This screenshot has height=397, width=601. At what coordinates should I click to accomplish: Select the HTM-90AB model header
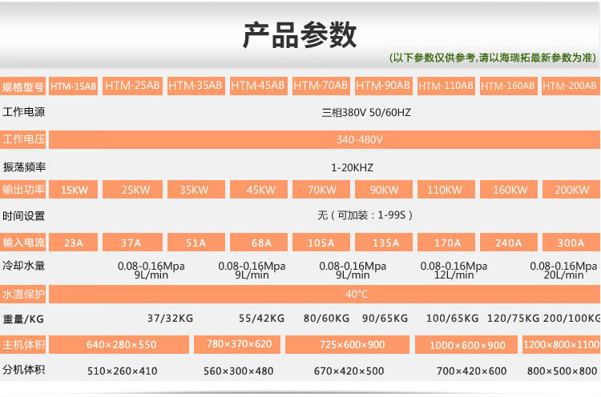click(383, 86)
